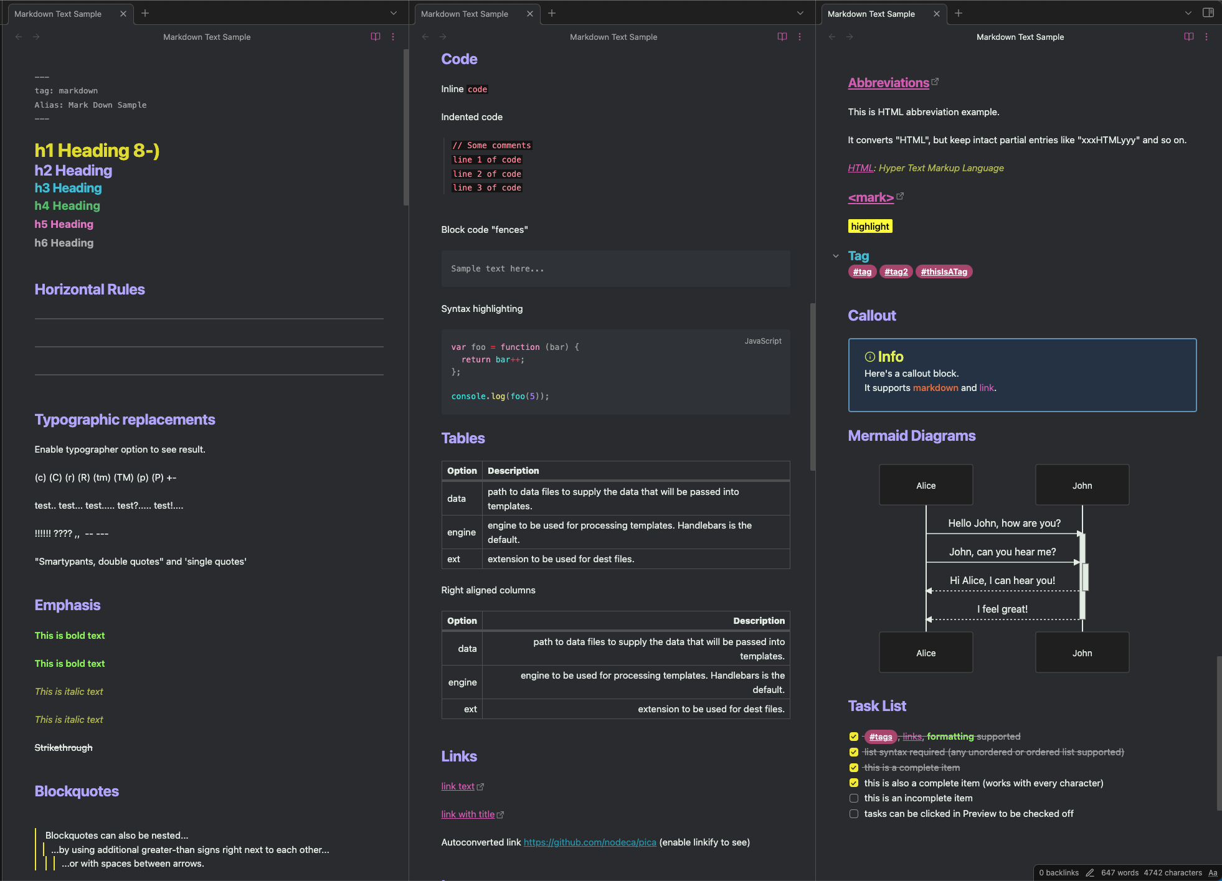Toggle the right sidebar with the top-right icon
The height and width of the screenshot is (881, 1222).
click(x=1207, y=12)
